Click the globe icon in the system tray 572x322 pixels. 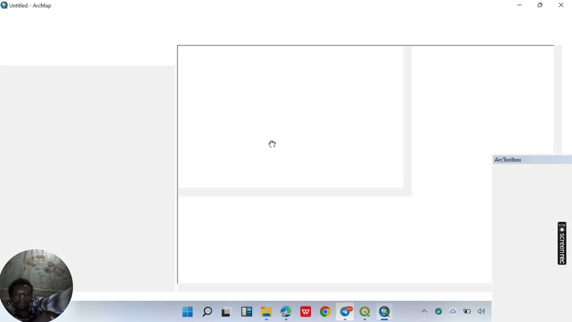click(x=438, y=311)
